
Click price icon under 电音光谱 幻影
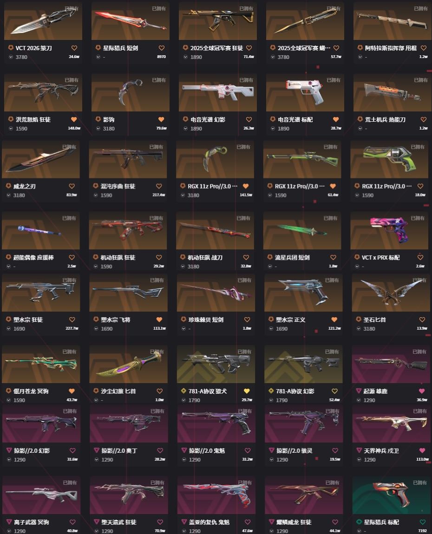[186, 128]
